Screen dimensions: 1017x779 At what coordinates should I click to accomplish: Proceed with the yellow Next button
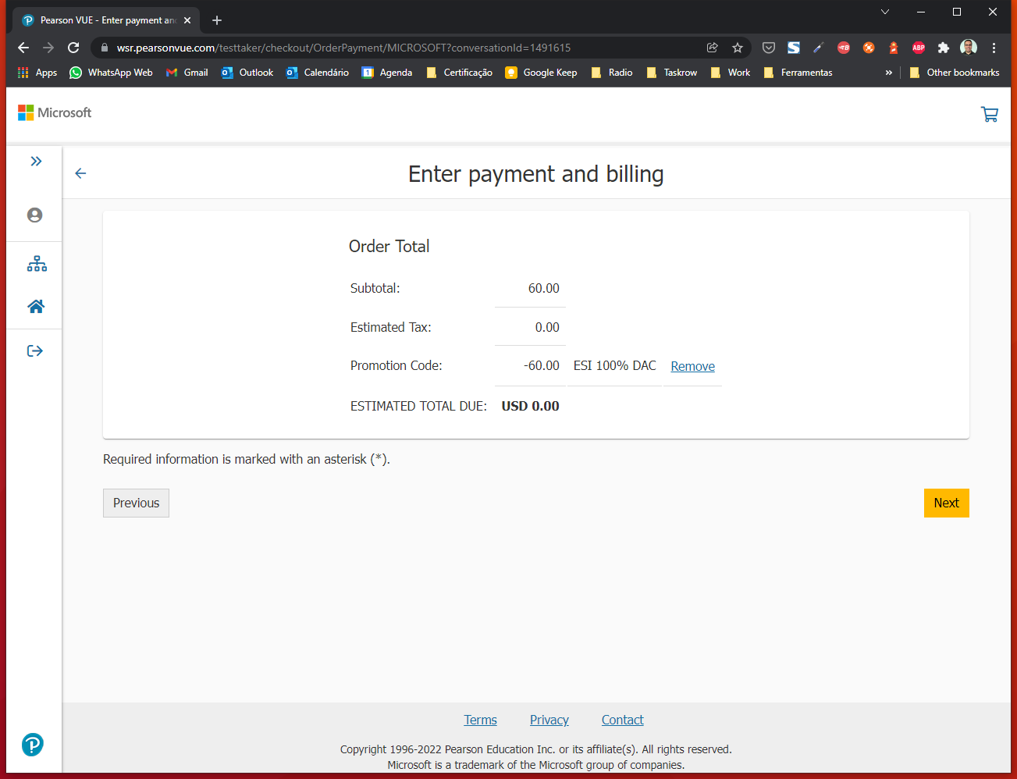[946, 503]
